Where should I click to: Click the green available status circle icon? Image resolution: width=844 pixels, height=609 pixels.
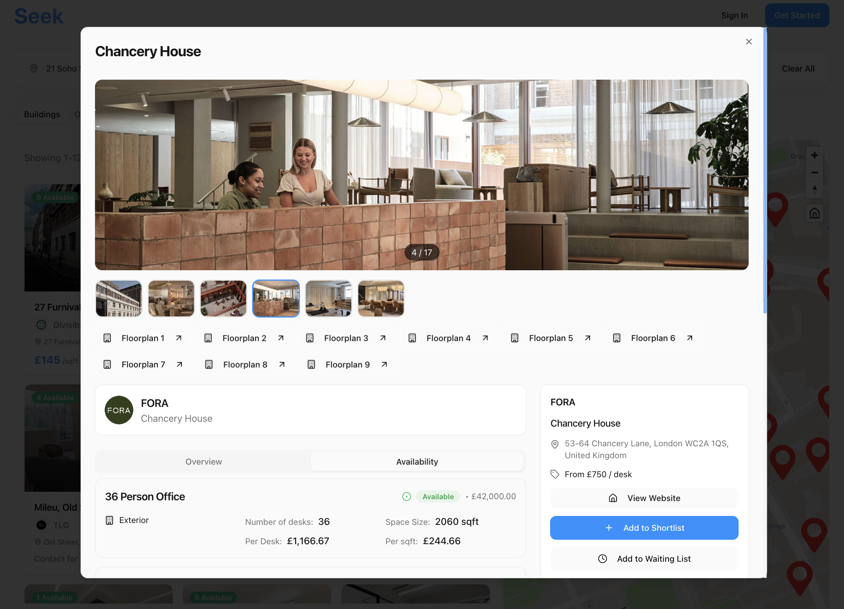pos(407,497)
